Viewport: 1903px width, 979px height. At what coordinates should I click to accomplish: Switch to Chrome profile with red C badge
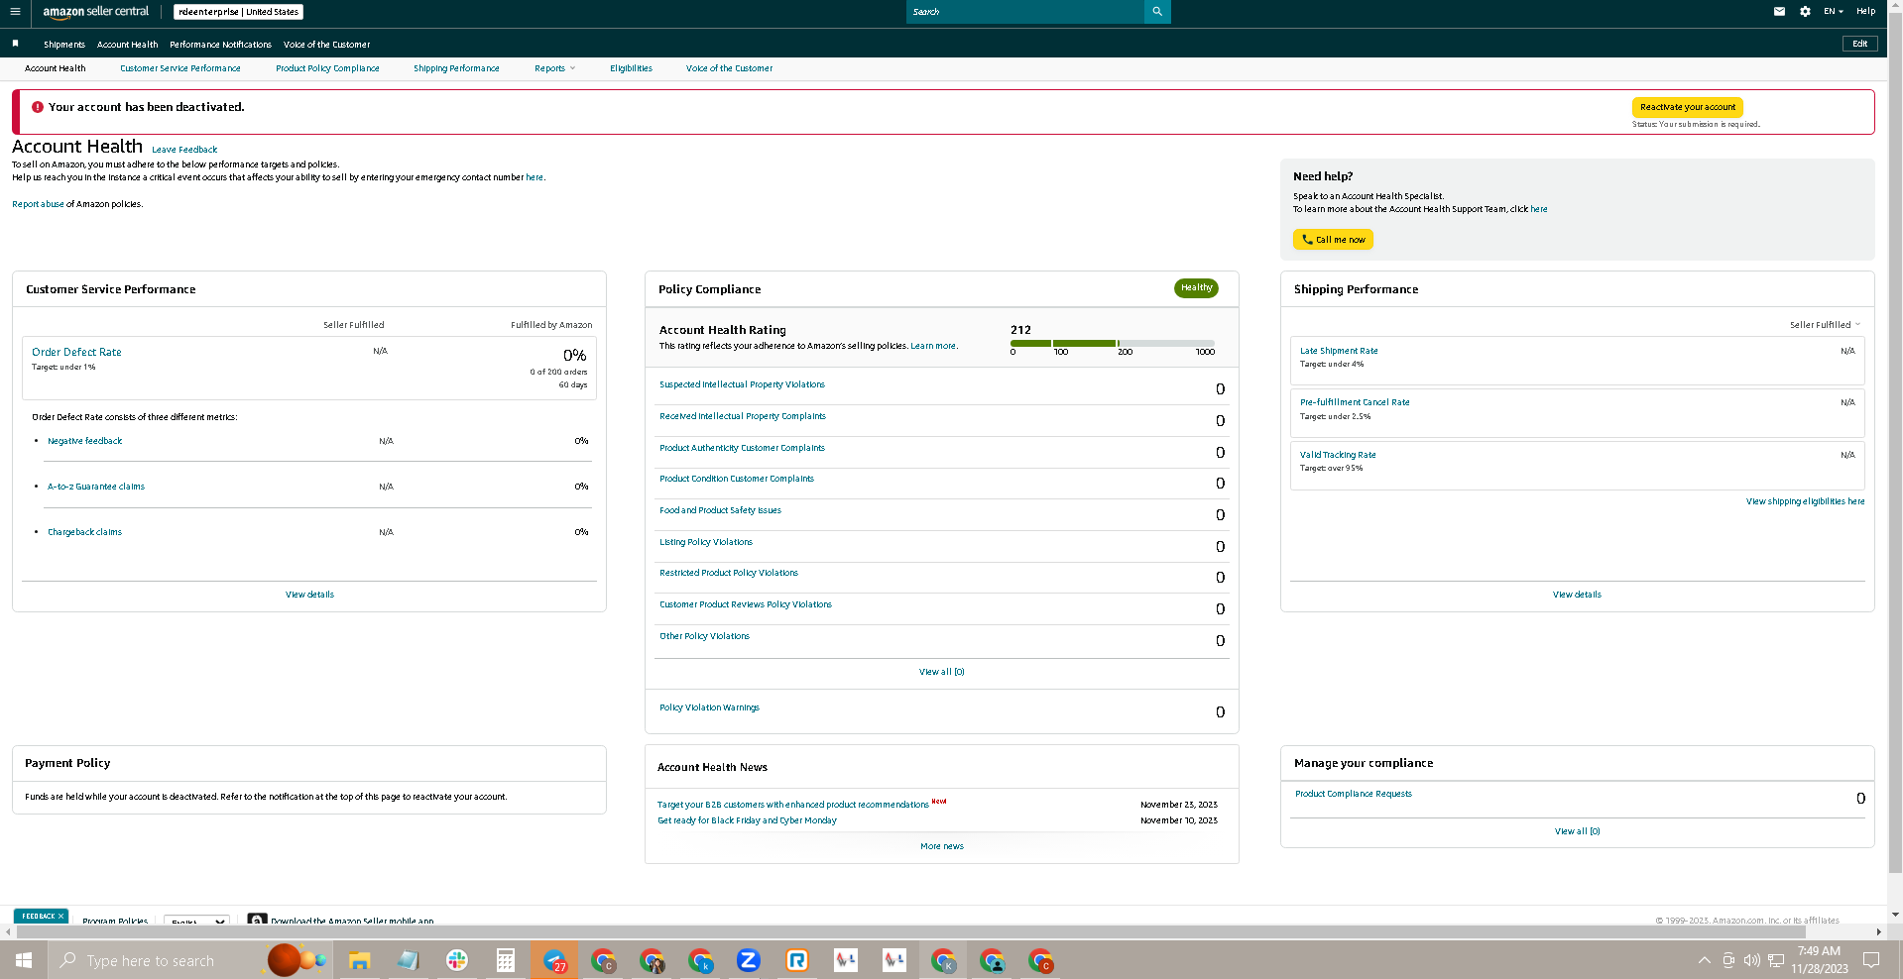pos(1040,960)
